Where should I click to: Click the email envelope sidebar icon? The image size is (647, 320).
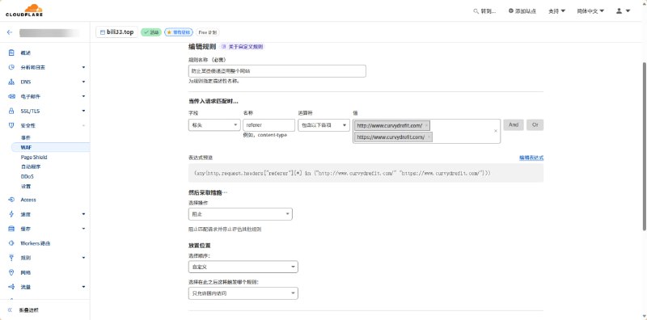pyautogui.click(x=11, y=96)
